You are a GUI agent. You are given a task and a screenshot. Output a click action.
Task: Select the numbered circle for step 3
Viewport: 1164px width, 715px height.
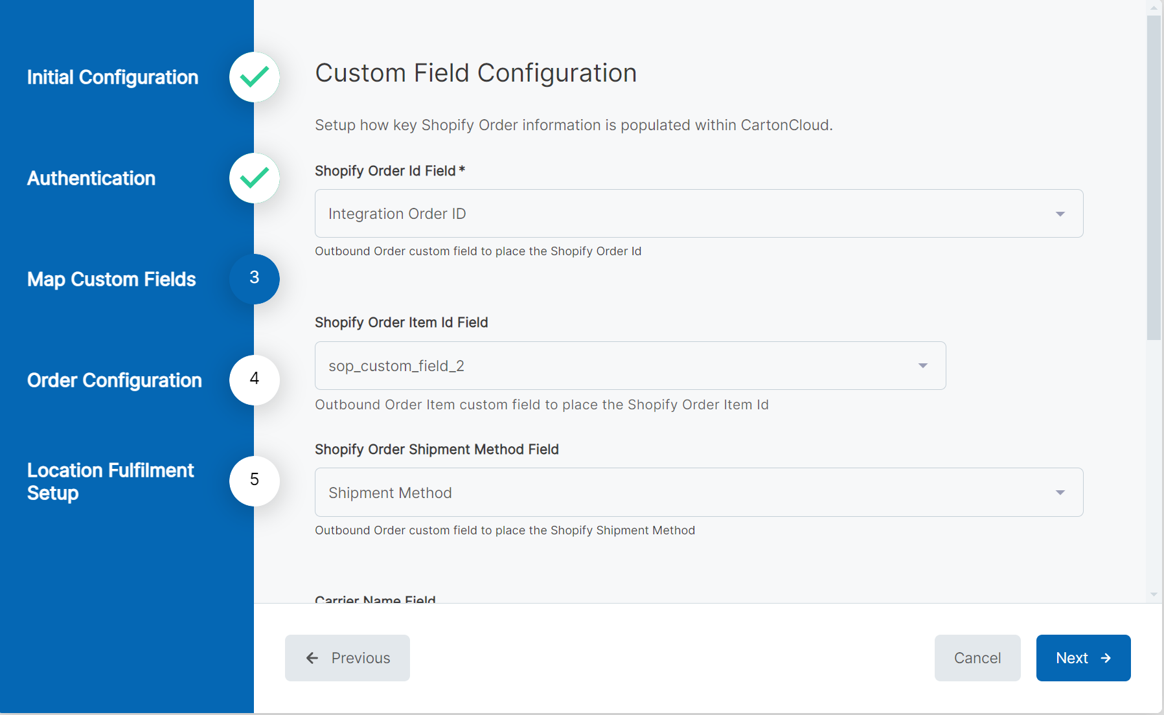coord(254,279)
